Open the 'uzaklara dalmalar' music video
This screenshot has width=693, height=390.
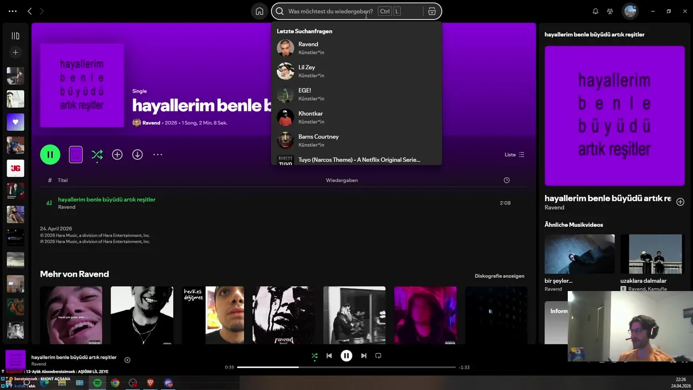tap(655, 254)
